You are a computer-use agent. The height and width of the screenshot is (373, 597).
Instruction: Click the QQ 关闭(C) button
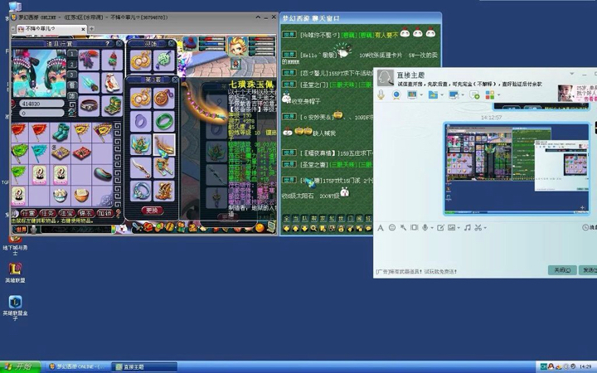click(x=562, y=270)
